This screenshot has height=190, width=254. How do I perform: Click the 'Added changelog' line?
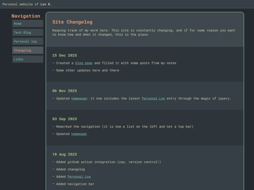[x=69, y=169]
